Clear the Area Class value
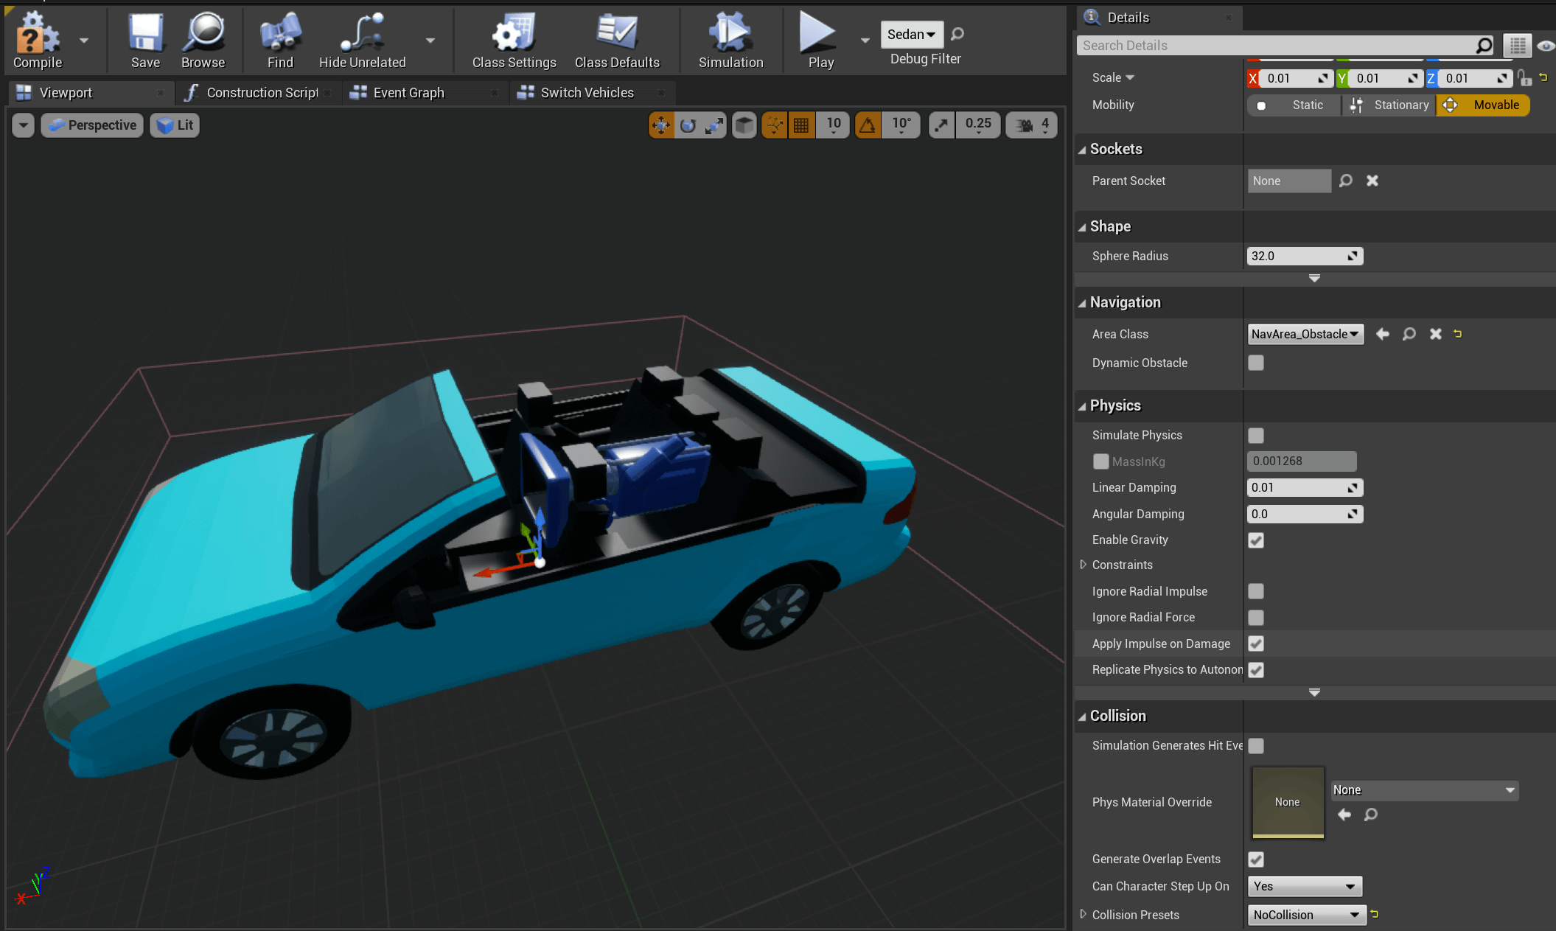1556x931 pixels. click(1435, 334)
